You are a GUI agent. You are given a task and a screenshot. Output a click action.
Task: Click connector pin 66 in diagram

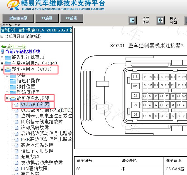(135, 114)
